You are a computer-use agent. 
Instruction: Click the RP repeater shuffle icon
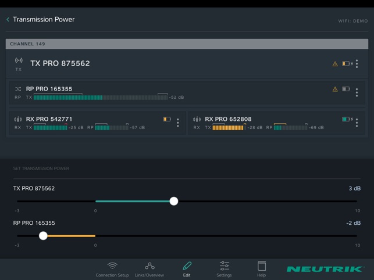[18, 89]
